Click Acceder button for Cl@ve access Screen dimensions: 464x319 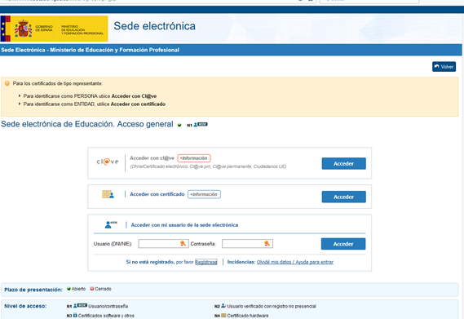tap(343, 163)
